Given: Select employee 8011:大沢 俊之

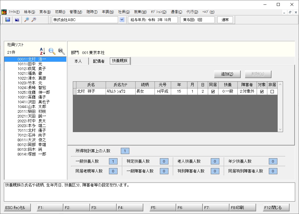Looking at the screenshot, I should [35, 140].
